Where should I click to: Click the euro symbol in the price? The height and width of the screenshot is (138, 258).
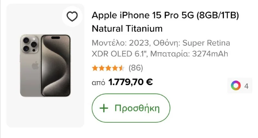click(149, 82)
